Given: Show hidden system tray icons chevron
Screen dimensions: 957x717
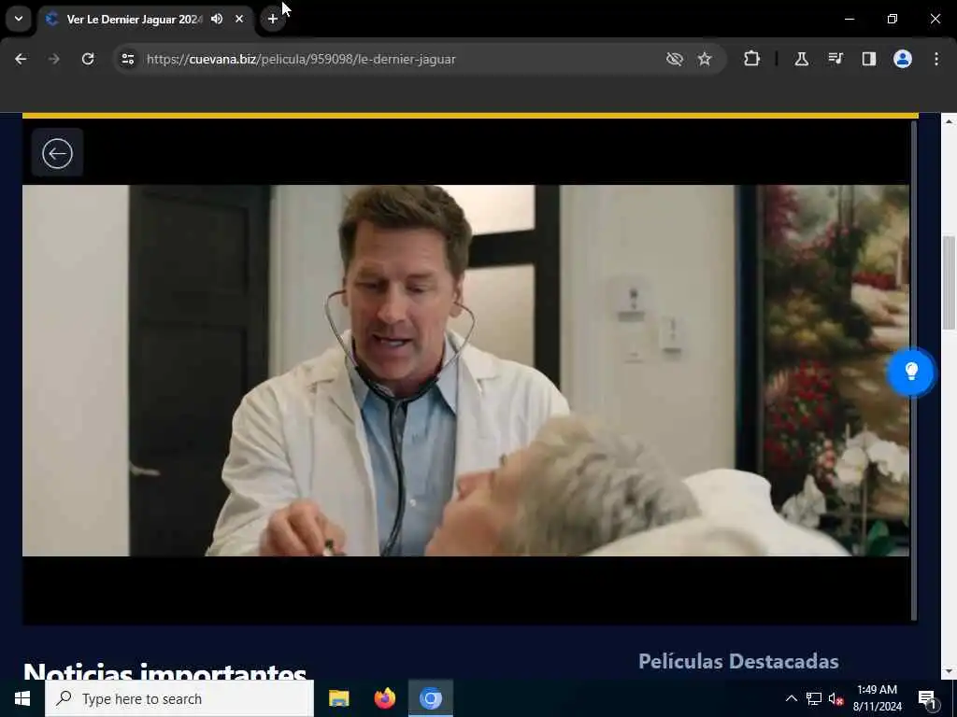Looking at the screenshot, I should tap(791, 698).
